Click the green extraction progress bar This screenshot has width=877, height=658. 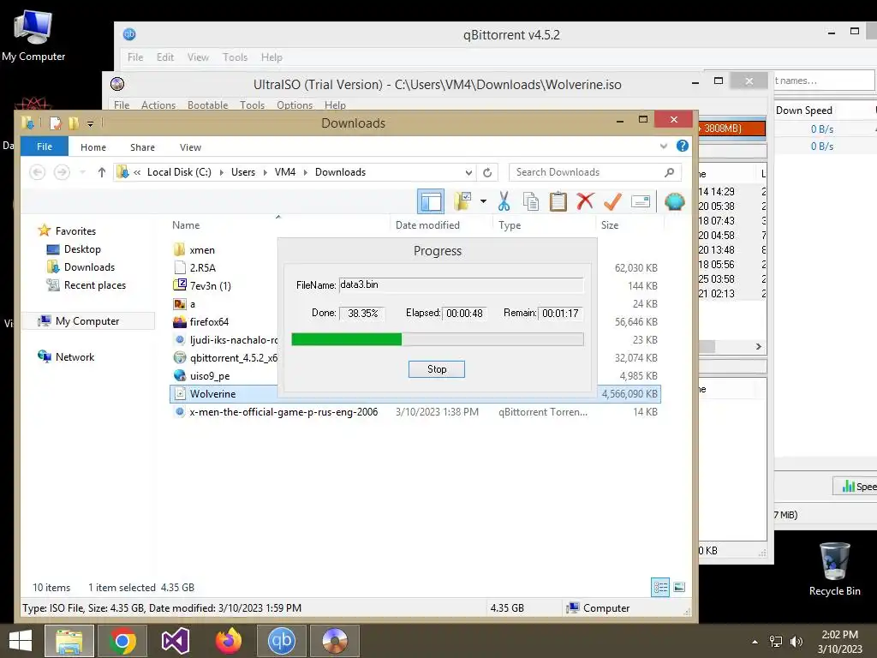coord(438,339)
